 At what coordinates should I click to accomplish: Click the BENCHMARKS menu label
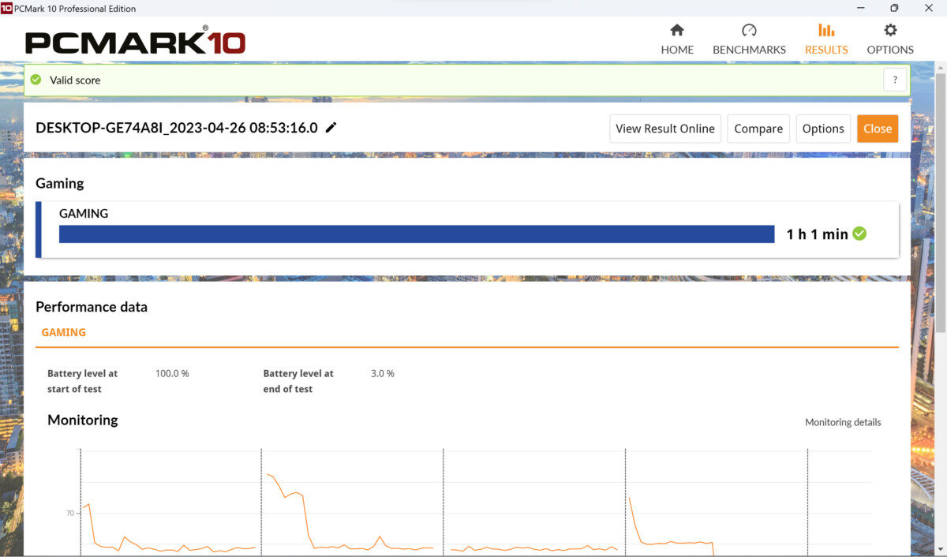749,49
